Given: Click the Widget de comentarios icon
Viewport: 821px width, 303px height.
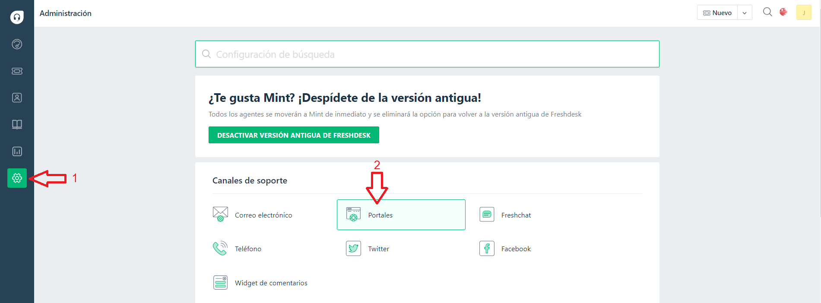Looking at the screenshot, I should 220,282.
